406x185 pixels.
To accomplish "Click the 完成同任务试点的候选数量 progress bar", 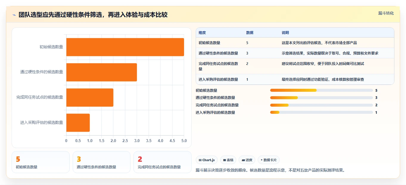I will click(x=321, y=105).
